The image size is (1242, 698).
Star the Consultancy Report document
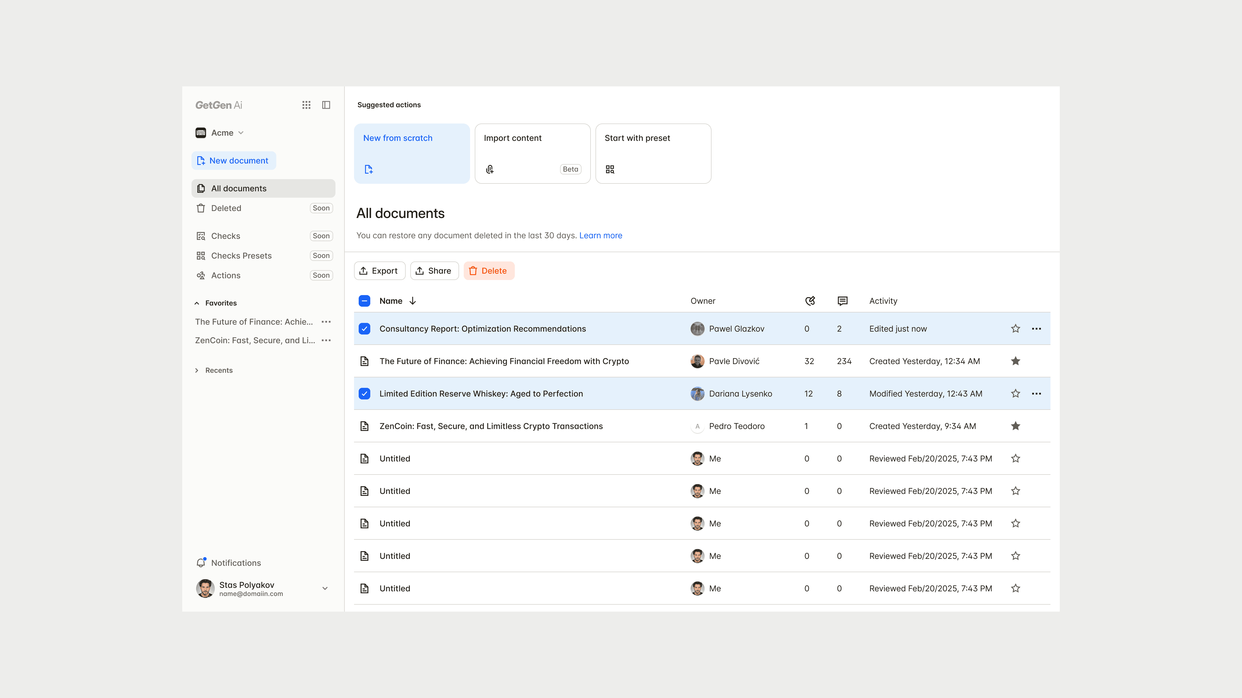pos(1015,328)
